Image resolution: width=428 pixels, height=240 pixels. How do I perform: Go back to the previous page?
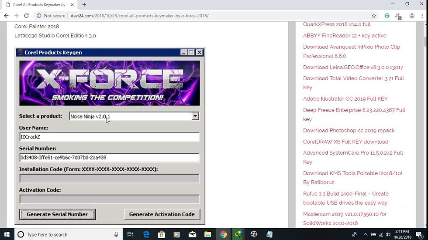[x=6, y=16]
